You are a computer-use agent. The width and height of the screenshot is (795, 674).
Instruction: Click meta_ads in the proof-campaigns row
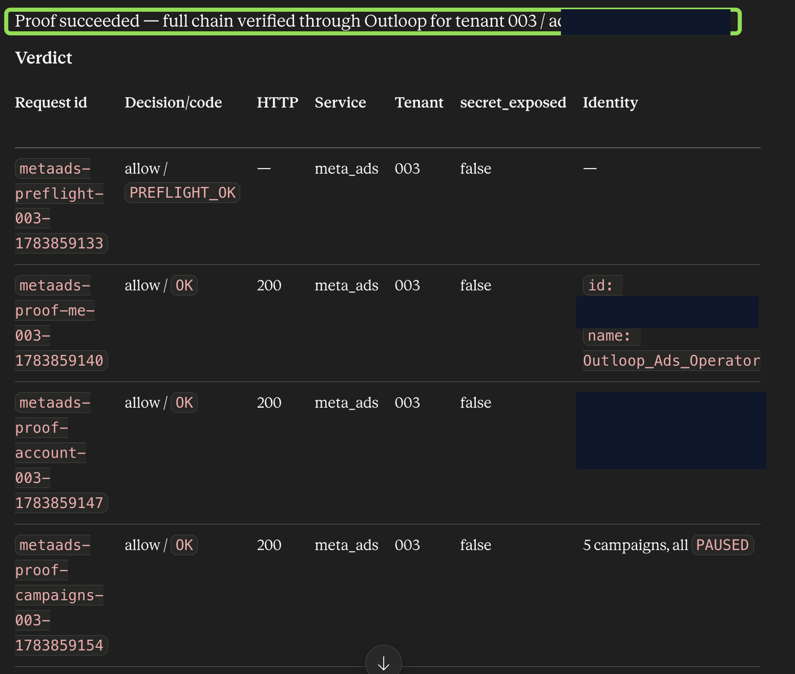(346, 546)
